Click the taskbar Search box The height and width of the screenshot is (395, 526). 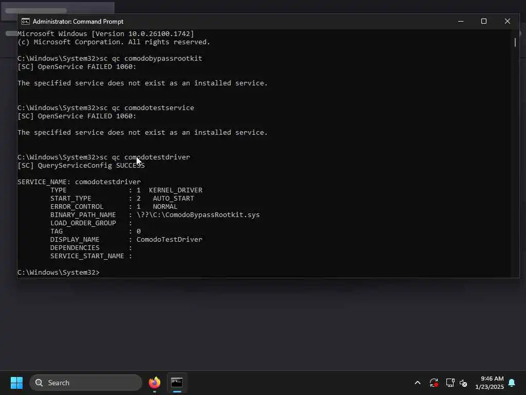click(x=86, y=383)
